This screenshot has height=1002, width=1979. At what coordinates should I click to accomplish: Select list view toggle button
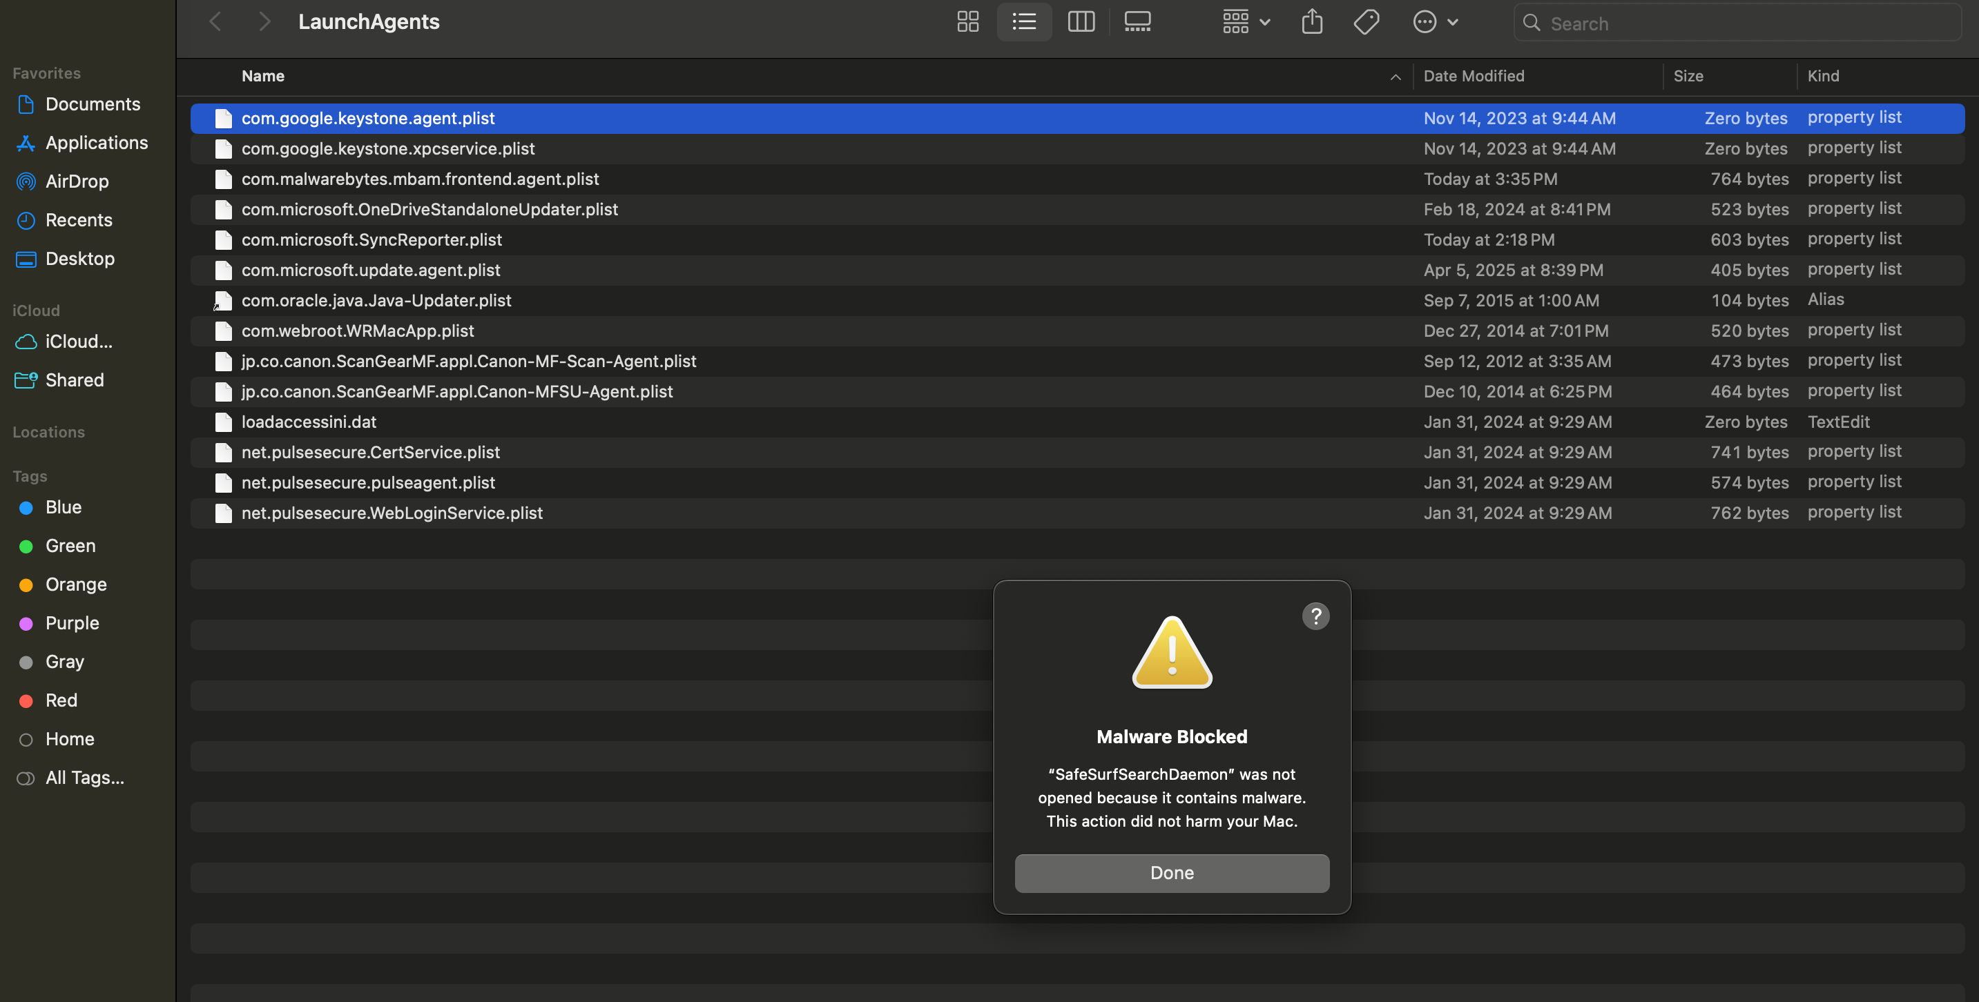pyautogui.click(x=1023, y=21)
